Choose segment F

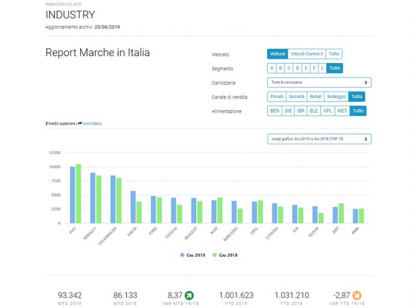314,68
